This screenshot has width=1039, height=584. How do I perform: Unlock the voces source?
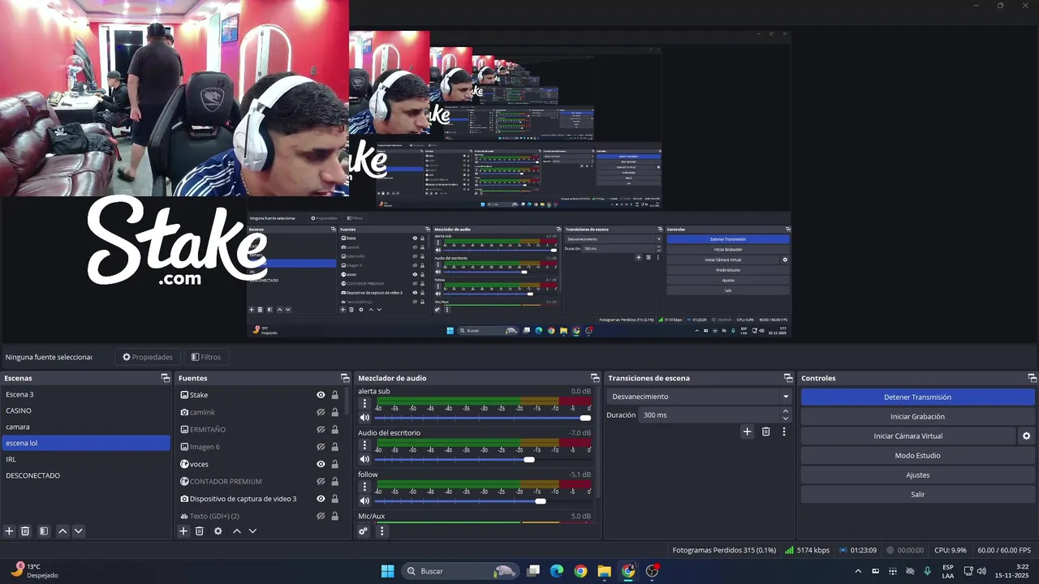click(x=334, y=464)
